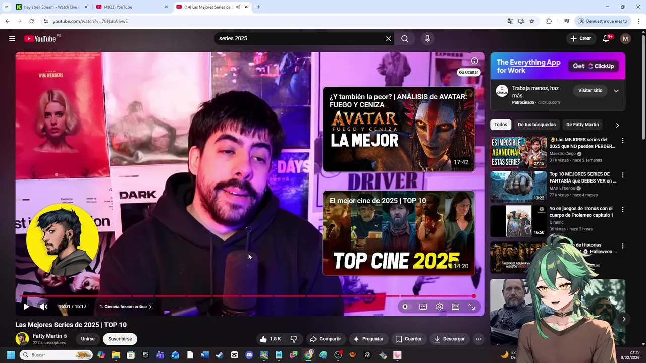Click the taskbar Buscar search box
Viewport: 646px width, 363px height.
coord(57,355)
